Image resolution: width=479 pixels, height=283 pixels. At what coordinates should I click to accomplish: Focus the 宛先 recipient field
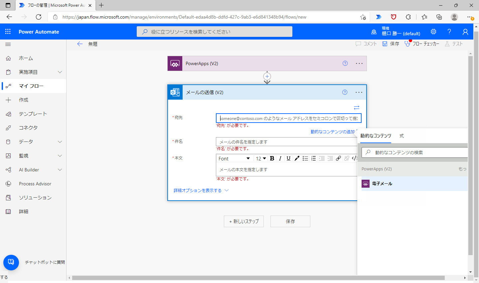[288, 118]
